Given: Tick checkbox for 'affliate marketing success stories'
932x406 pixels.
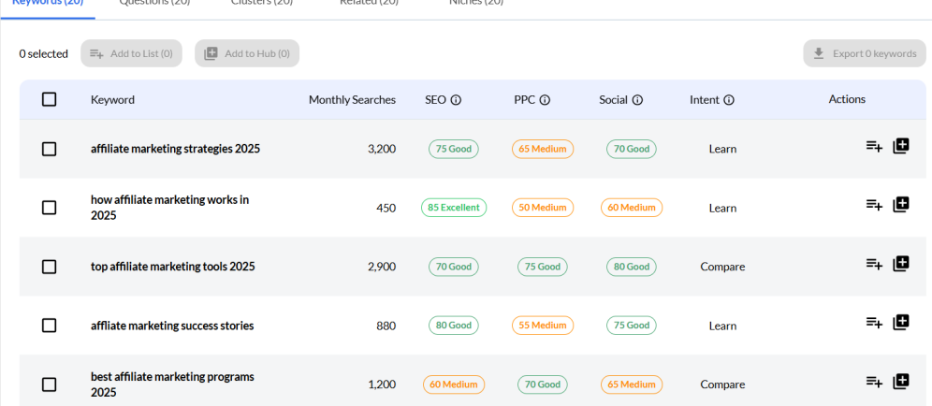Looking at the screenshot, I should 50,326.
